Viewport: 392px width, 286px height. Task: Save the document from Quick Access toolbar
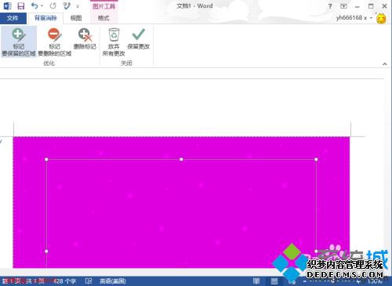(x=20, y=5)
